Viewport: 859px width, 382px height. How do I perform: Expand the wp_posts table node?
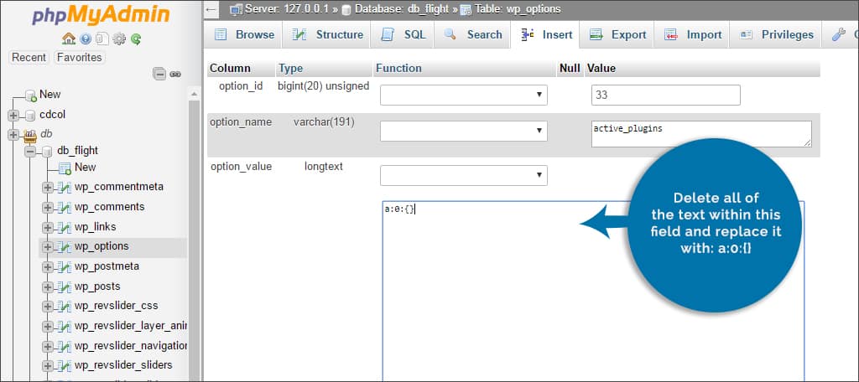tap(48, 286)
